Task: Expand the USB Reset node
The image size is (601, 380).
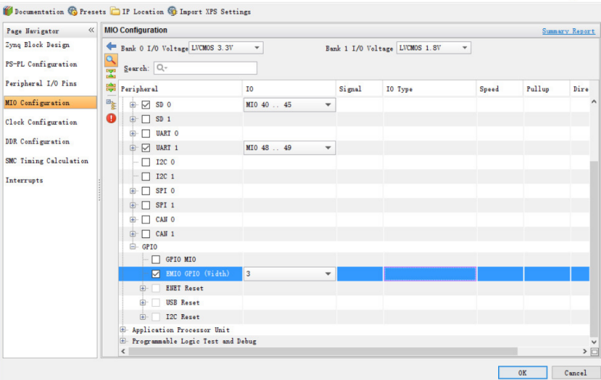Action: pos(143,303)
